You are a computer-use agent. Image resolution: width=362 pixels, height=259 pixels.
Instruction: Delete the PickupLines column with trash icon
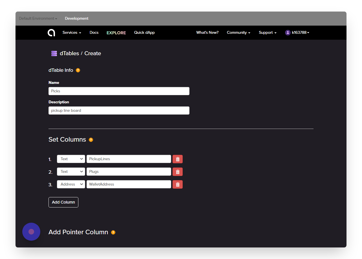click(178, 159)
